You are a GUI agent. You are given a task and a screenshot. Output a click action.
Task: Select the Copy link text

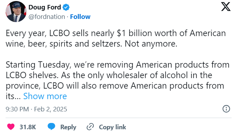tap(112, 127)
